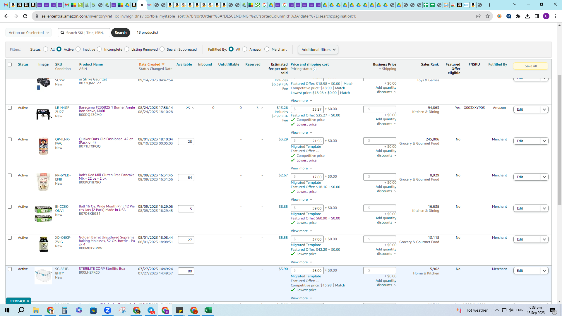This screenshot has width=562, height=316.
Task: Open Quaker Oats Old Fashioned product link
Action: tap(106, 141)
